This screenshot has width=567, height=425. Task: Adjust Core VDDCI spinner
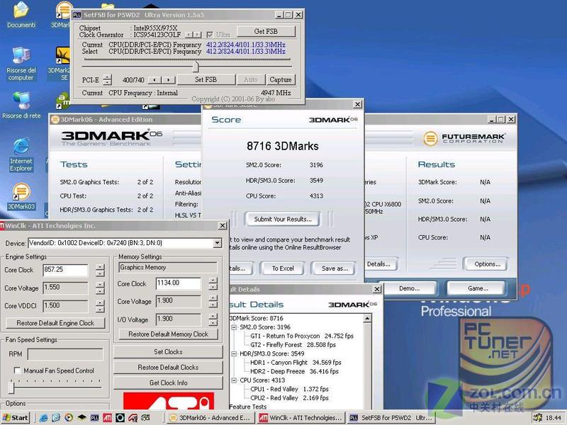(x=100, y=306)
